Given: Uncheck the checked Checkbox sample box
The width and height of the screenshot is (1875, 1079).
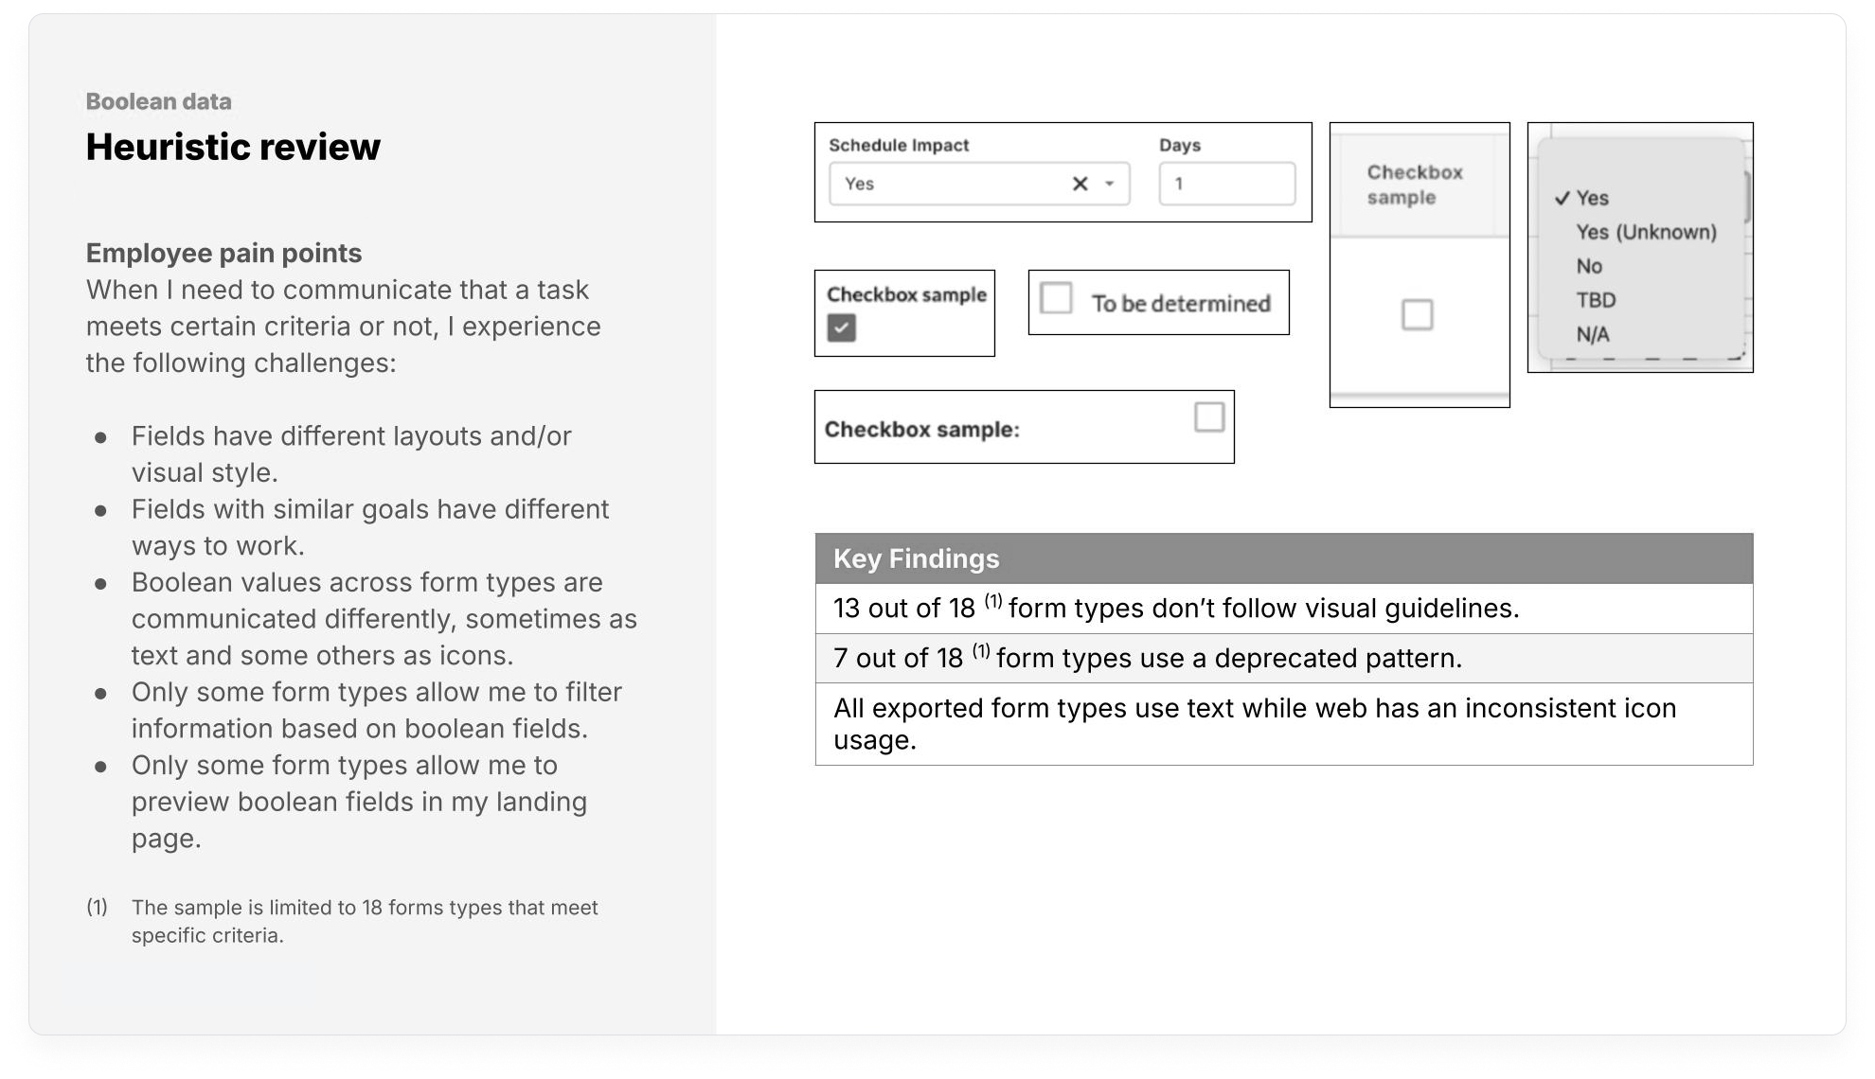Looking at the screenshot, I should click(841, 327).
